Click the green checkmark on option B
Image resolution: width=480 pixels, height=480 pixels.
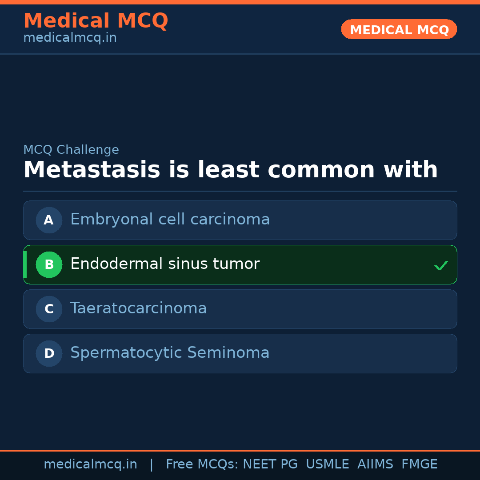coord(441,265)
